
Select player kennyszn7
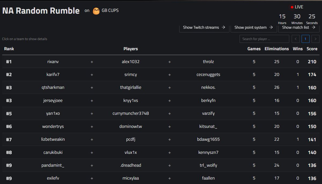[x=208, y=152]
